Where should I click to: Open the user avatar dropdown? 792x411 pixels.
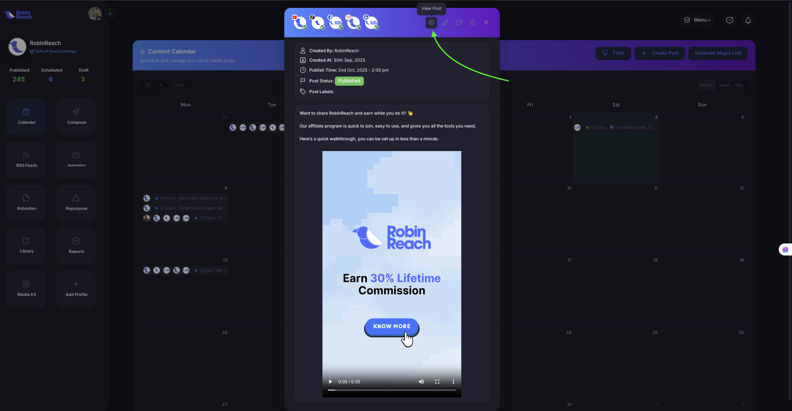[95, 14]
